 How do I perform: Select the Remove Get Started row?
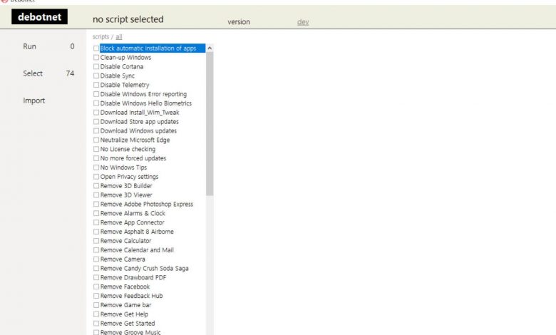[128, 324]
